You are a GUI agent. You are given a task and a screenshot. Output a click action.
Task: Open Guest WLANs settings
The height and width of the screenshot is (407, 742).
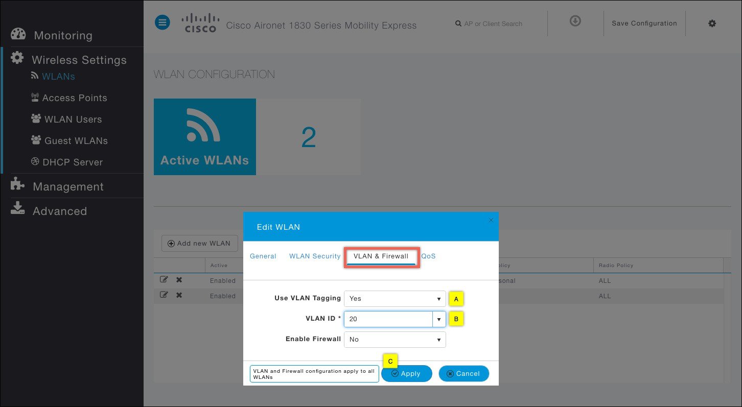[75, 140]
